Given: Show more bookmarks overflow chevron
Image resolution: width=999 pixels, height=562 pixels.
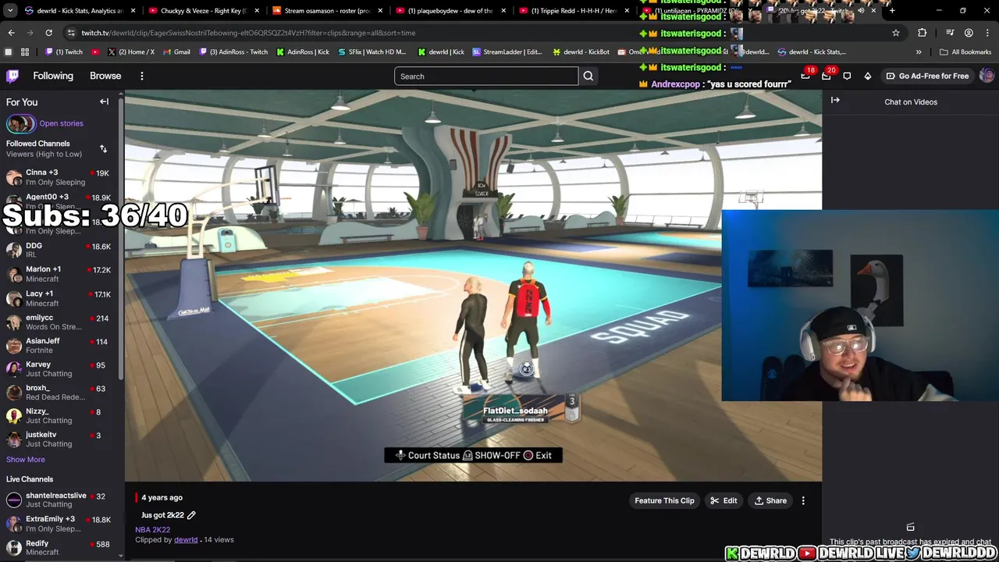Looking at the screenshot, I should [919, 52].
